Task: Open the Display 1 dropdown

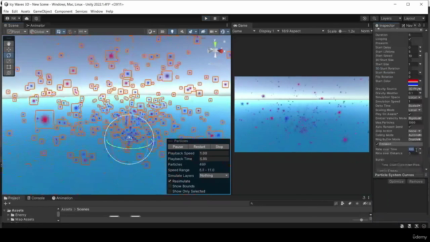Action: (x=269, y=31)
